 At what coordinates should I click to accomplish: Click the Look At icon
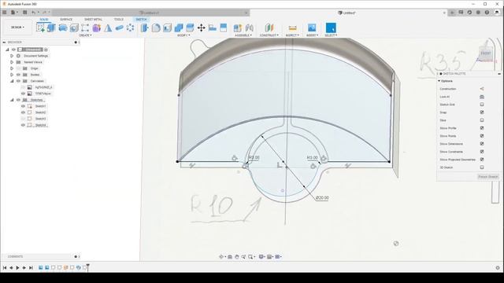tap(481, 97)
